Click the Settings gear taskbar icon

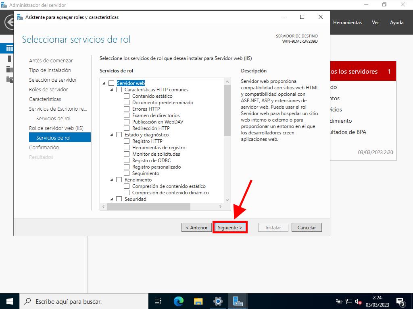218,301
